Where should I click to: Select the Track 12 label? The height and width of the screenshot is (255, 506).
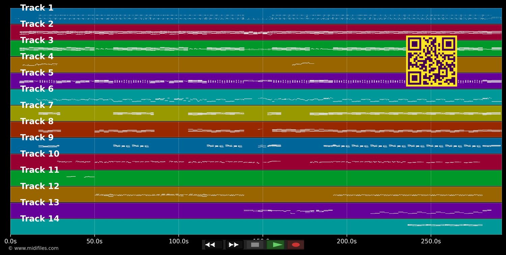(40, 186)
